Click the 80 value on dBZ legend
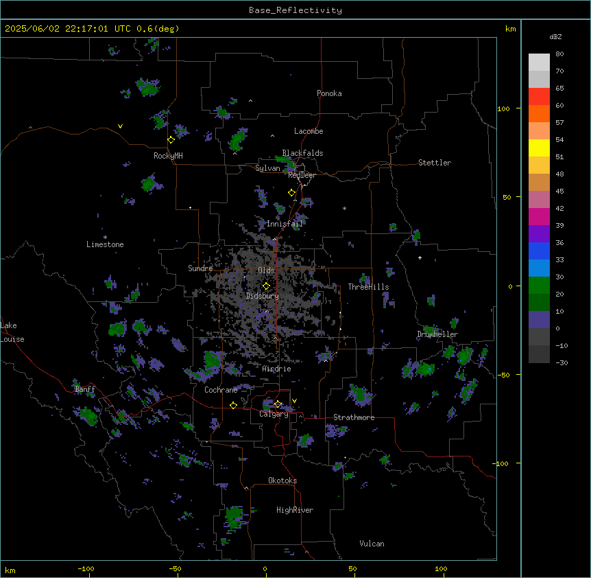This screenshot has width=591, height=578. pyautogui.click(x=559, y=54)
